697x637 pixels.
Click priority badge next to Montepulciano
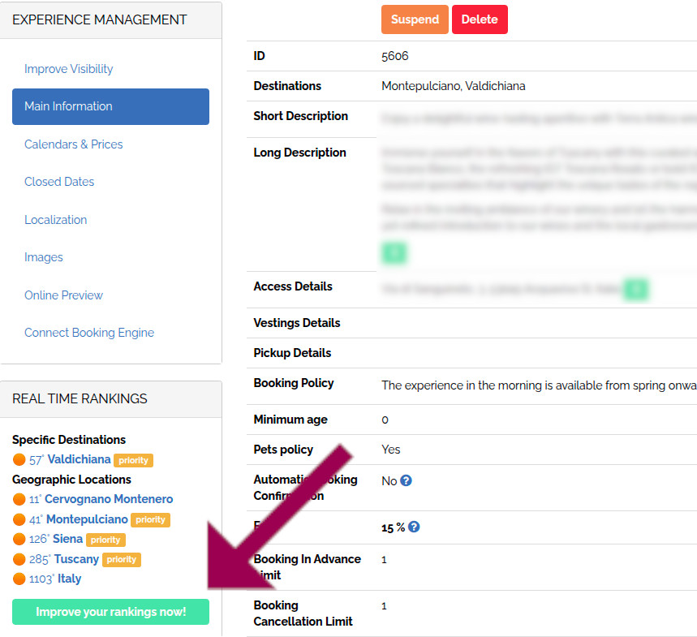pos(151,519)
